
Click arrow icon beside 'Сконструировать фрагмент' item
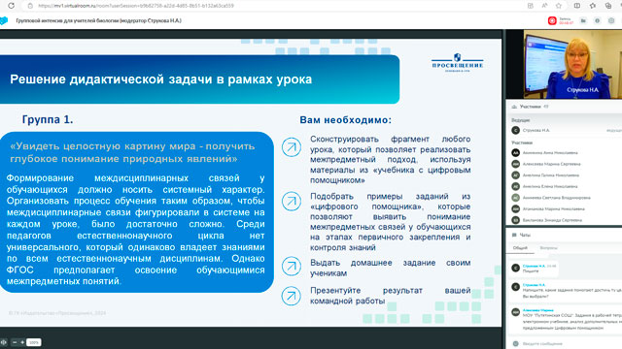[292, 147]
